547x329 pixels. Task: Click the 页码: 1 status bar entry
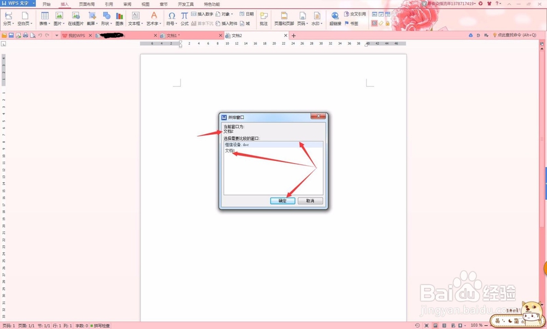tap(8, 326)
